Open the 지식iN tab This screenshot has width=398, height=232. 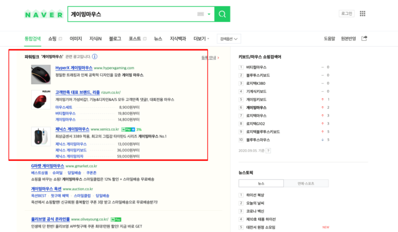tap(96, 39)
